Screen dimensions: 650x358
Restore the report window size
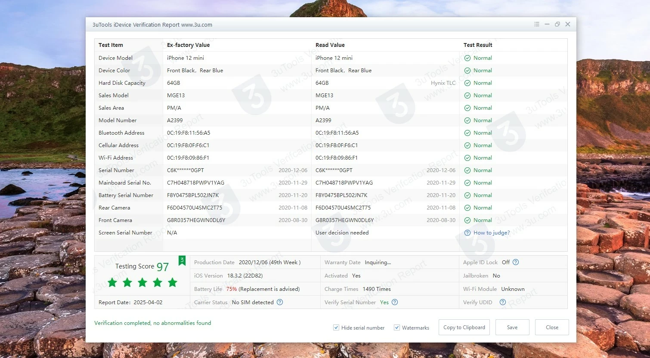(x=557, y=25)
